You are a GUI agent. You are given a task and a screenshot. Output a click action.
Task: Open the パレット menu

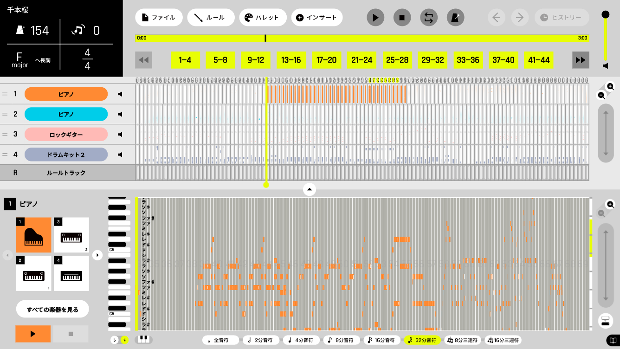[262, 18]
